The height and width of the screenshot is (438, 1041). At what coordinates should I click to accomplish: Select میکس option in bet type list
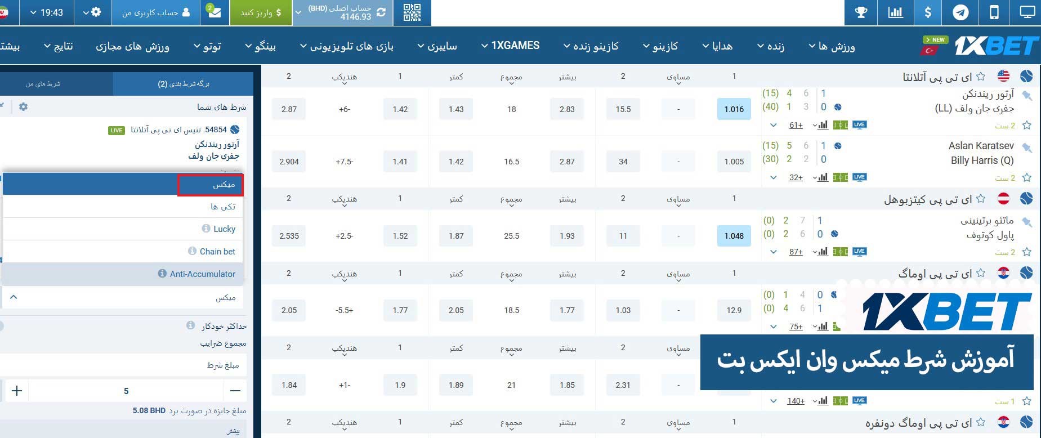(x=122, y=185)
